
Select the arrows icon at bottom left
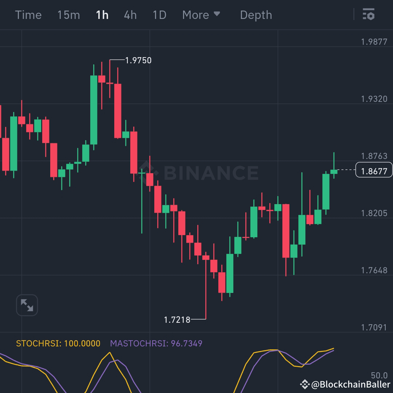[27, 305]
